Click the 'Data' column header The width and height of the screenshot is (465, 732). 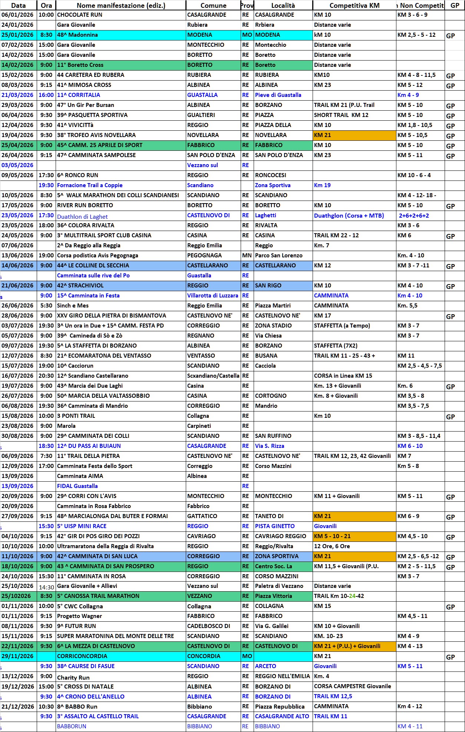click(x=19, y=5)
